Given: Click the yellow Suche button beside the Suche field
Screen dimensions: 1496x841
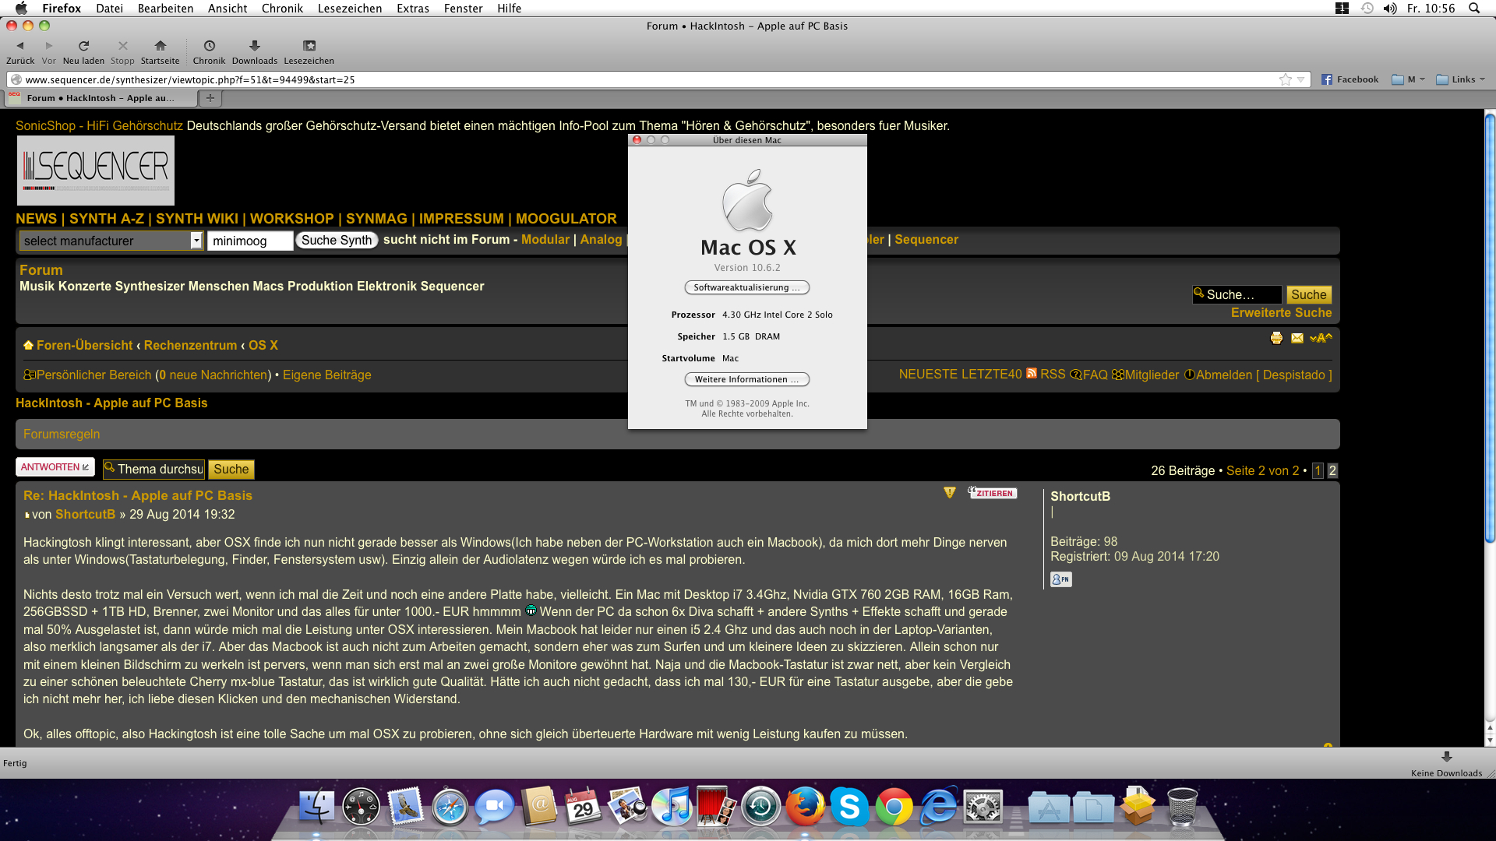Looking at the screenshot, I should (1308, 294).
